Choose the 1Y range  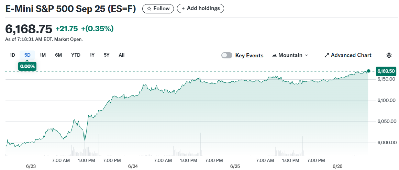[x=92, y=55]
